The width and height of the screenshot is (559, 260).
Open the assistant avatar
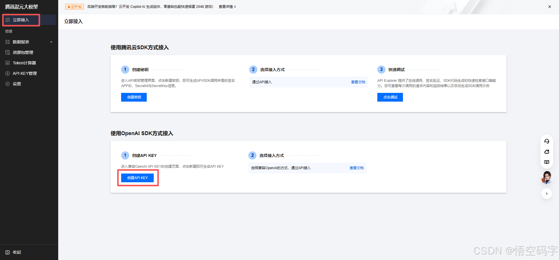click(x=546, y=178)
